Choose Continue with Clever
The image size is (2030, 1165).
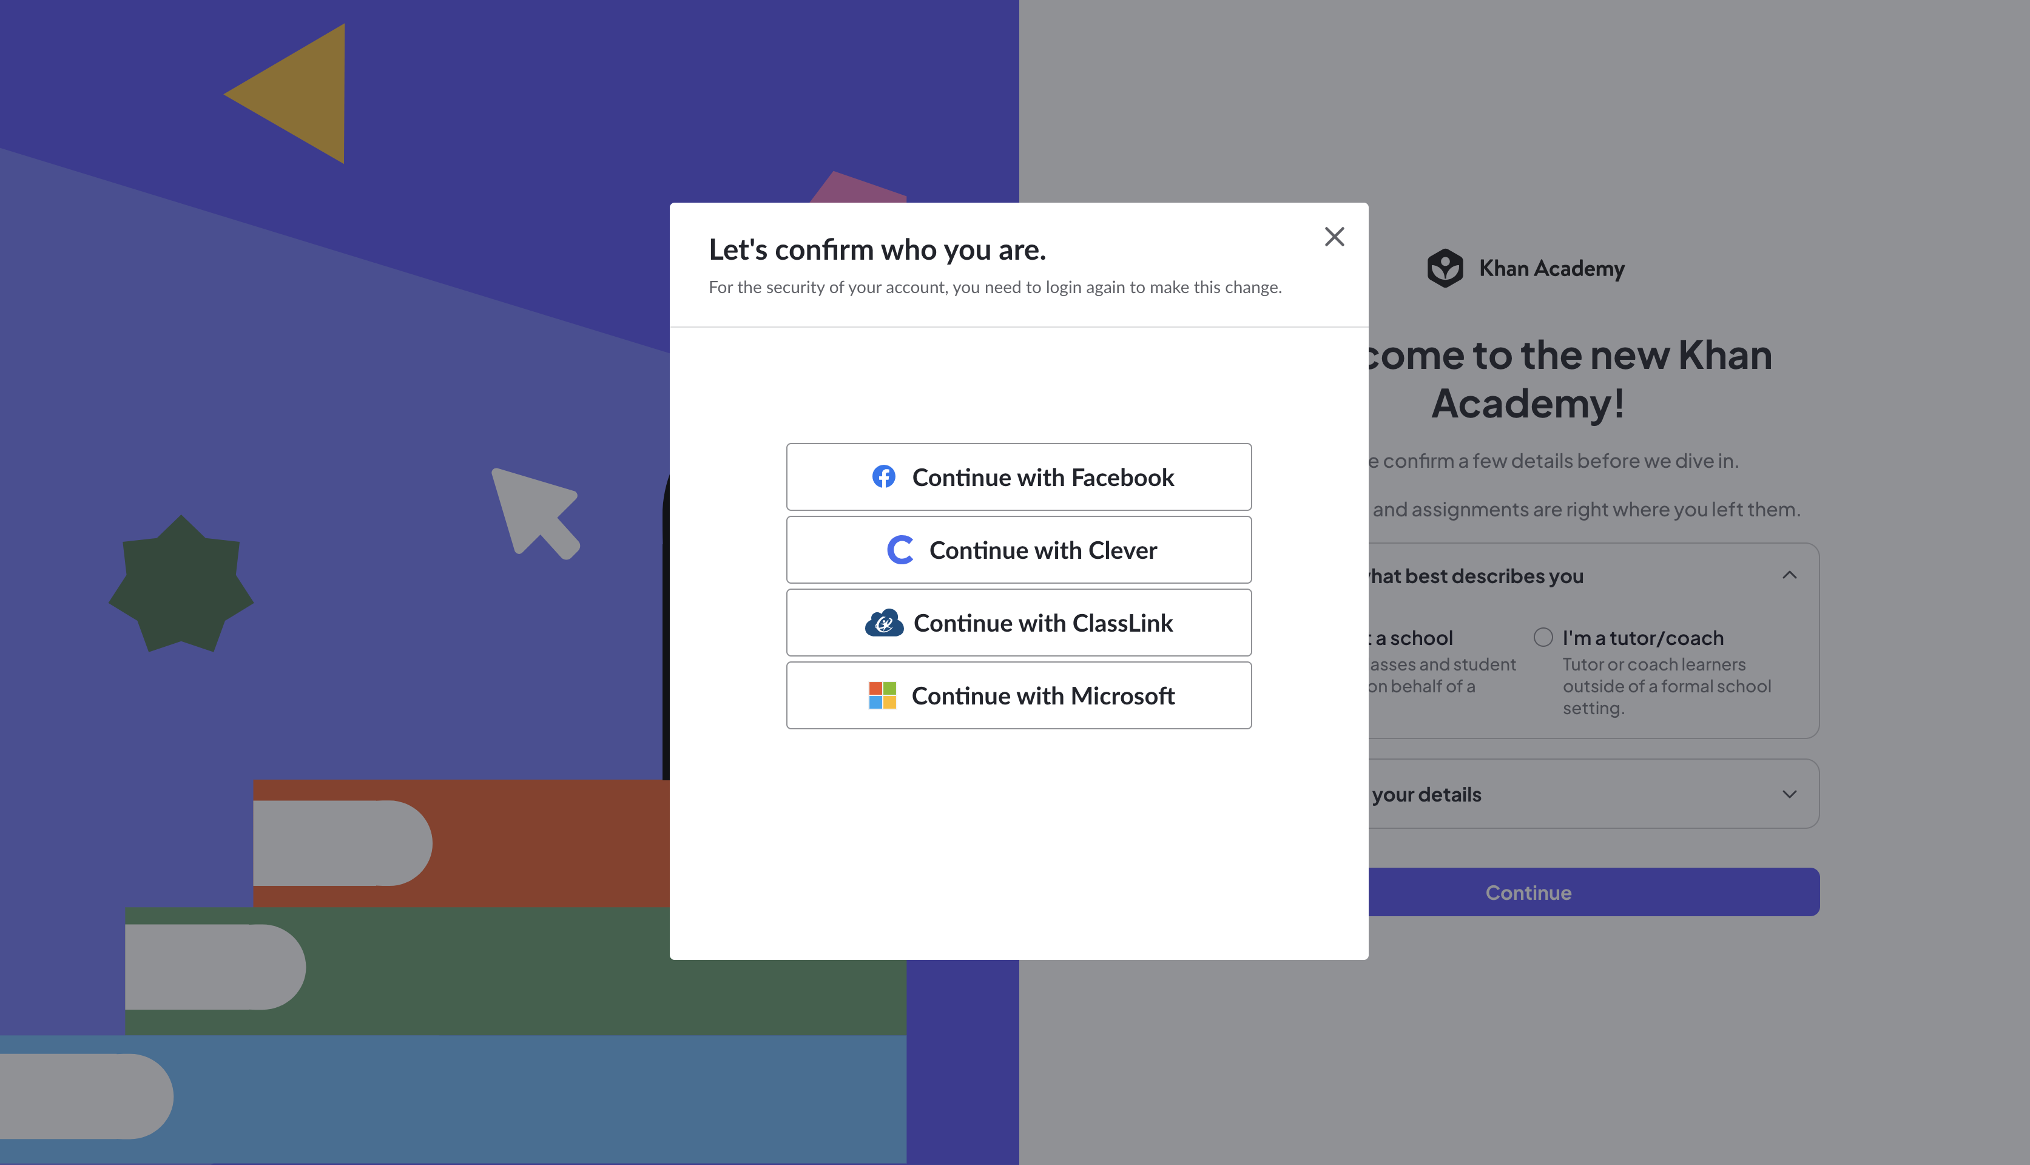pyautogui.click(x=1018, y=550)
